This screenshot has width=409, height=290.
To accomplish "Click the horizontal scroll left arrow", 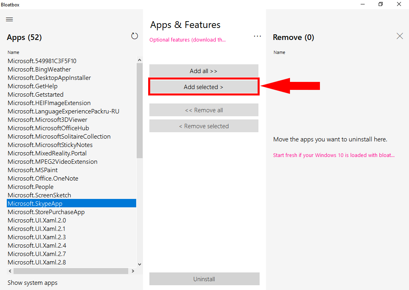I will pyautogui.click(x=10, y=271).
